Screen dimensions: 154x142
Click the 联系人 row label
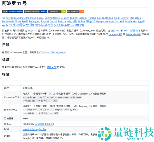7,124
